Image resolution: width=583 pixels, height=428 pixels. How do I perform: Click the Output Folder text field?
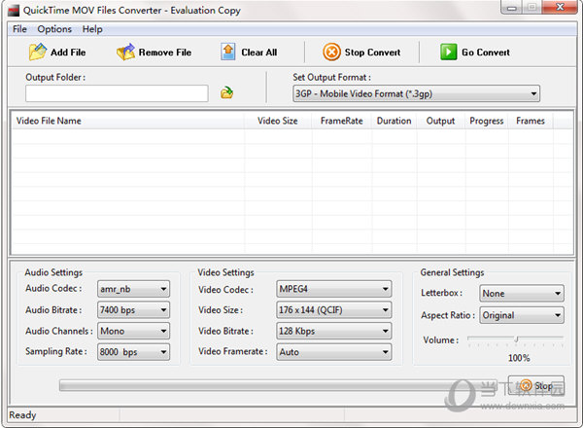117,93
